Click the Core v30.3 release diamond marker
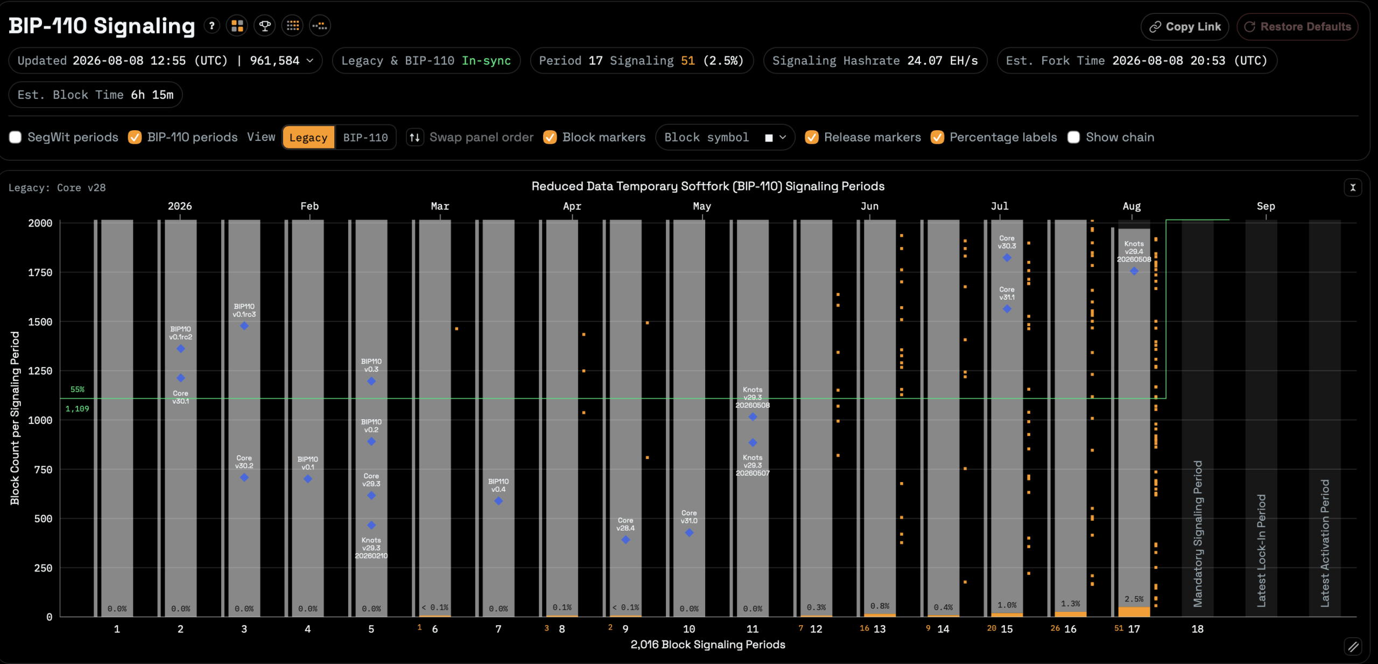 click(x=1007, y=258)
